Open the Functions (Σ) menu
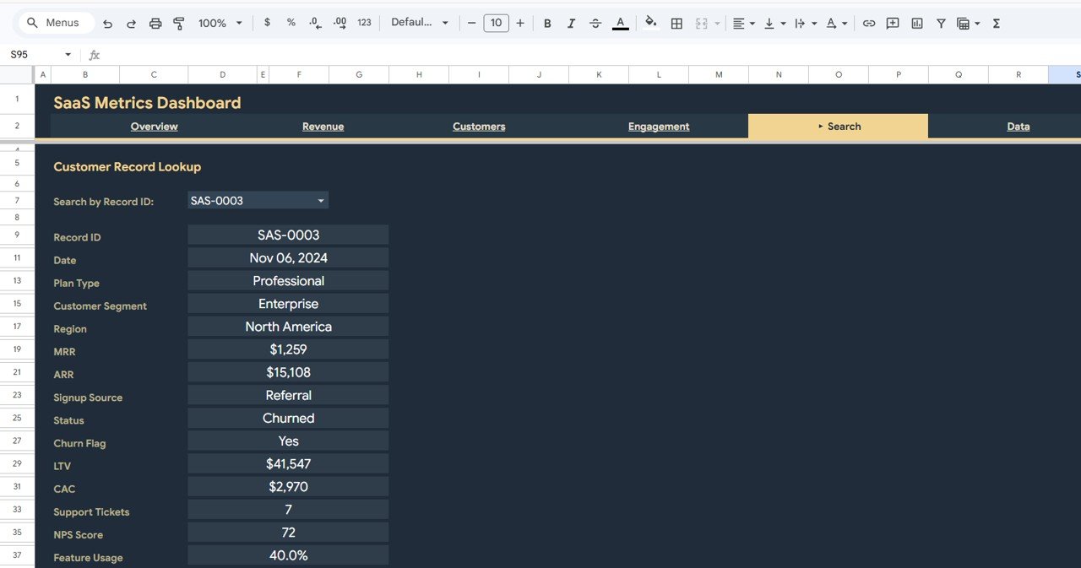Image resolution: width=1081 pixels, height=568 pixels. (997, 23)
